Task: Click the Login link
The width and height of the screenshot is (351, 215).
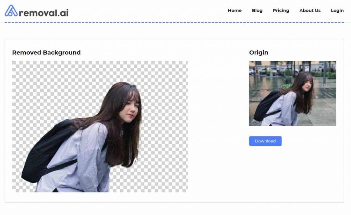Action: point(337,11)
